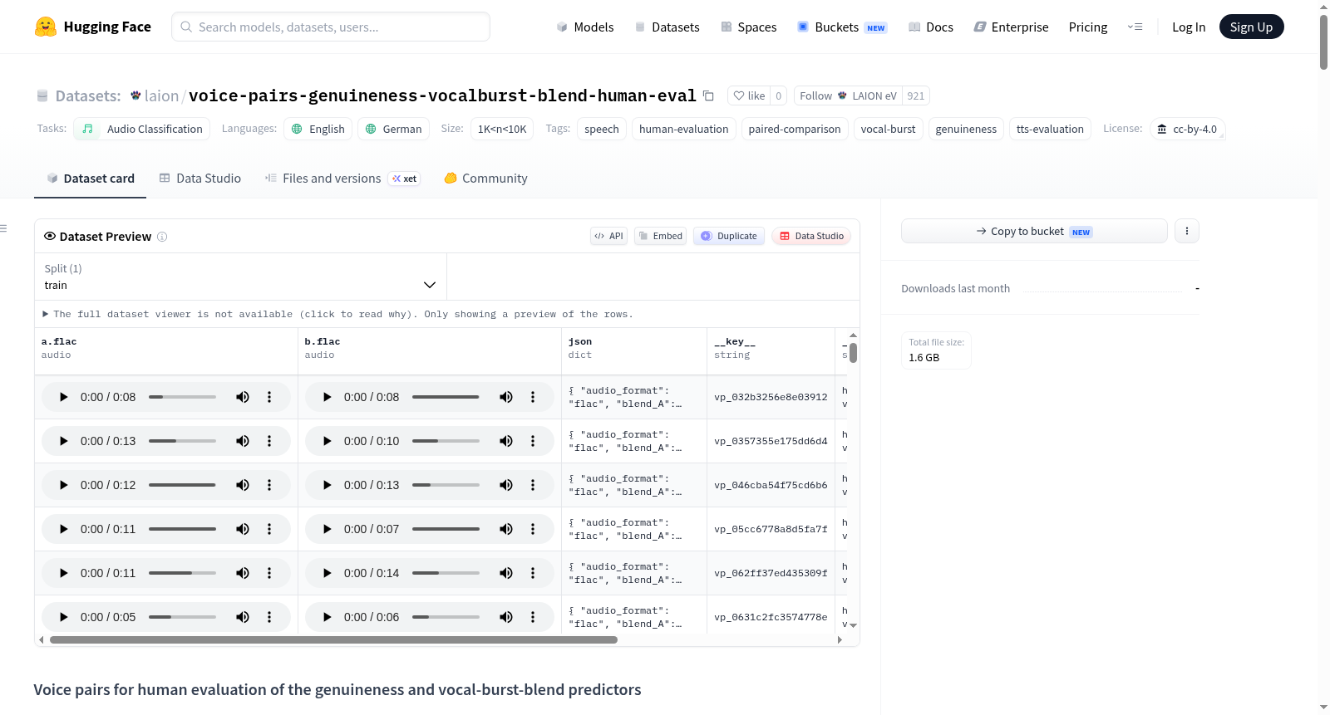Click the cc-by-4.0 license tag
The width and height of the screenshot is (1330, 715).
(x=1188, y=129)
